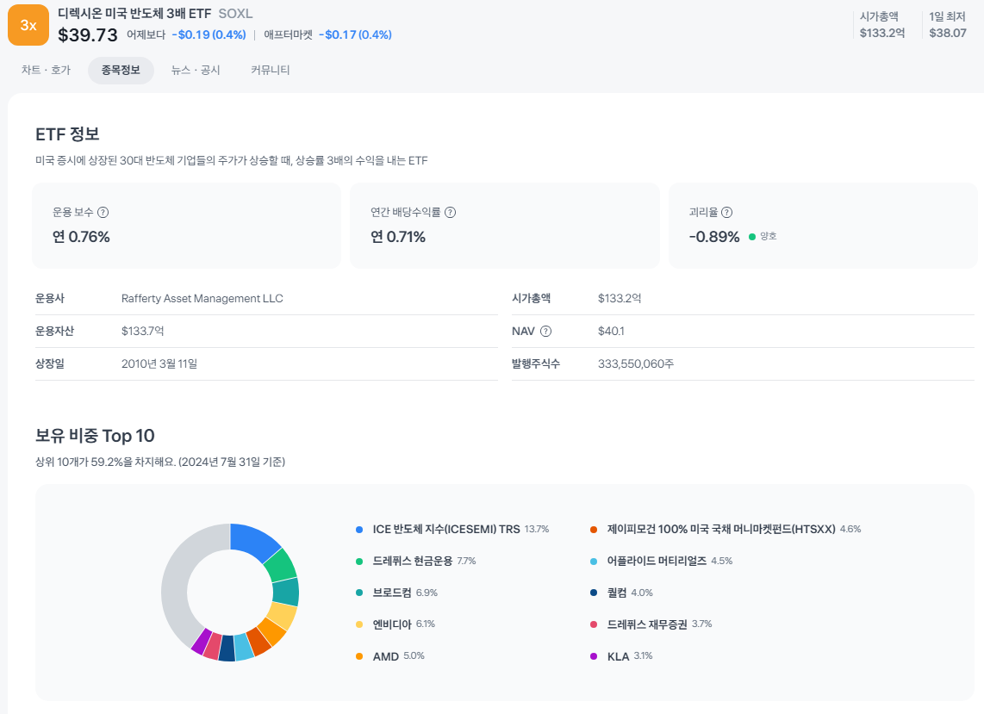Click the light blue legend dot for 어플라이드 머티리얼즈
The height and width of the screenshot is (714, 984).
[594, 562]
